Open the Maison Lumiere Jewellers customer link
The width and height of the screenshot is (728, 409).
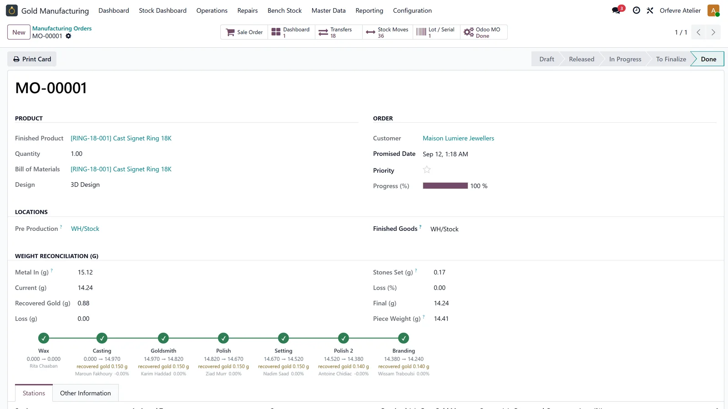click(x=458, y=138)
